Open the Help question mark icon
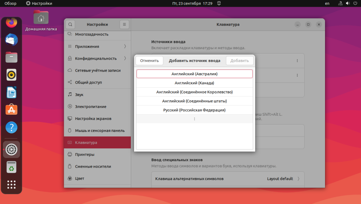 point(11,127)
